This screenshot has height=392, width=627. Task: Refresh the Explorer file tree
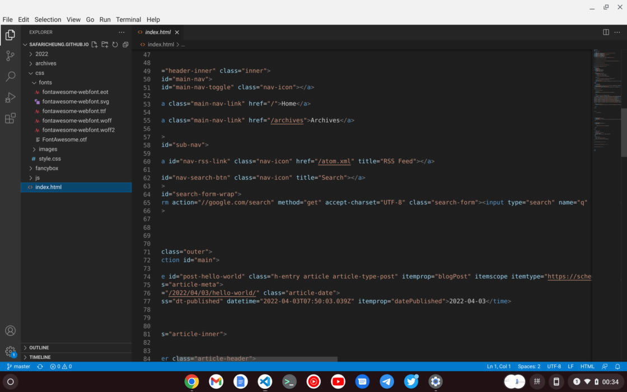click(115, 44)
